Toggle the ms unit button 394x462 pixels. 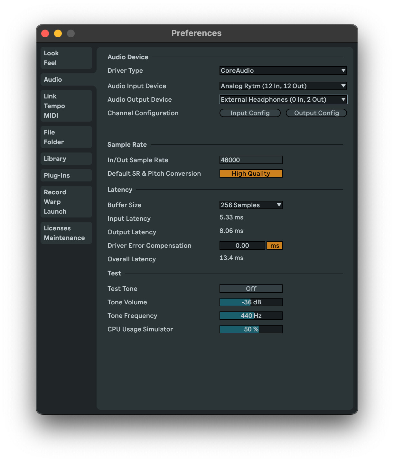tap(274, 245)
